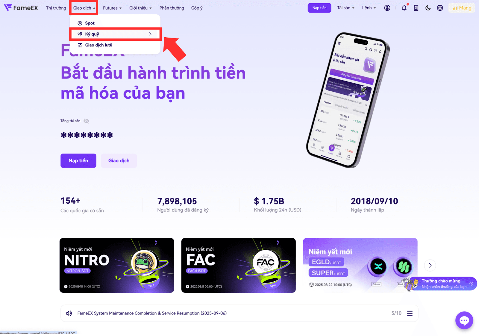This screenshot has width=479, height=336.
Task: Show hidden total assets eye icon
Action: pos(86,121)
